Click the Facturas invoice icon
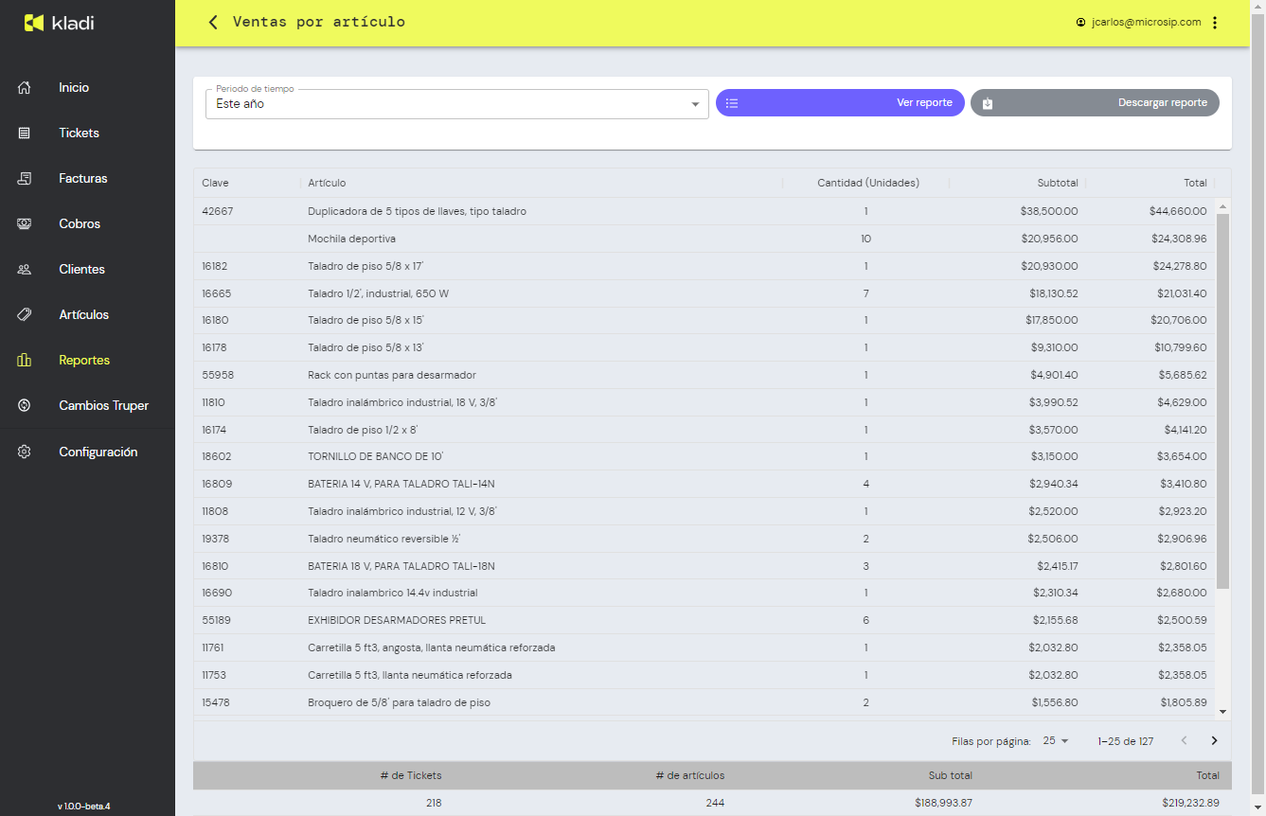This screenshot has height=816, width=1266. 25,178
